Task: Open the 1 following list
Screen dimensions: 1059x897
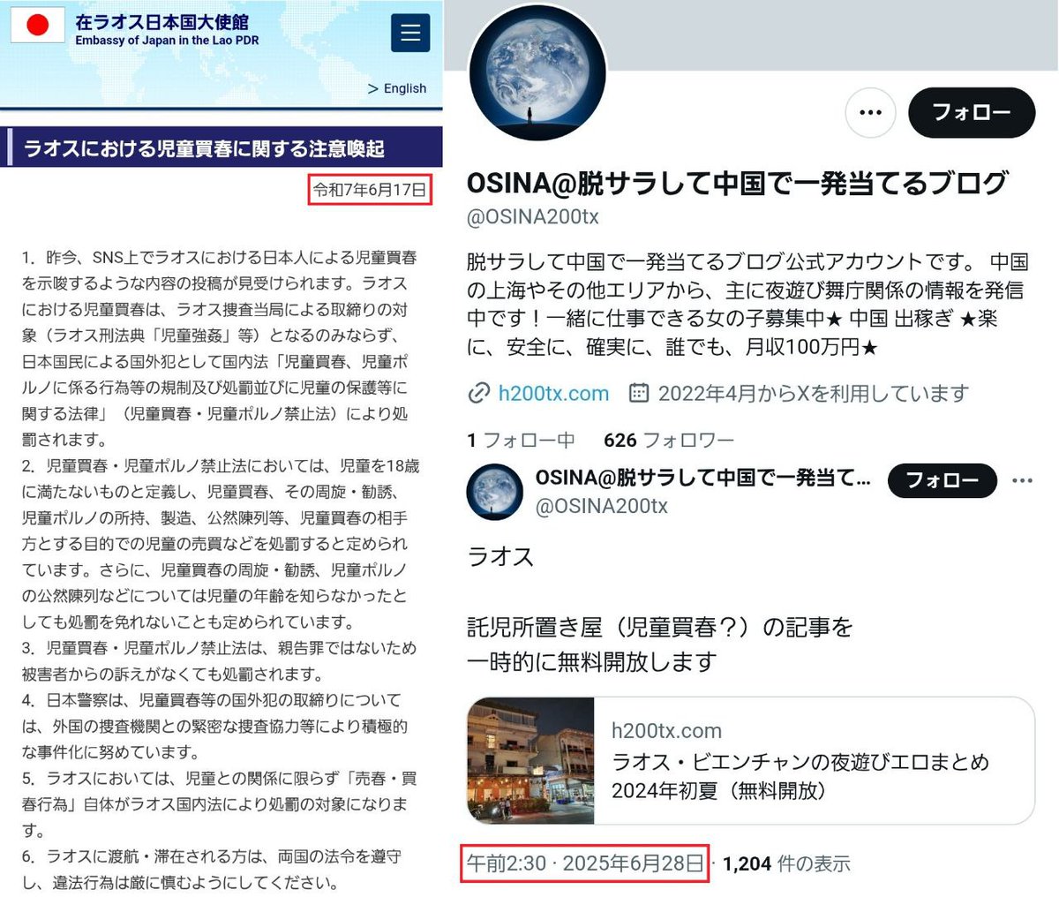Action: point(521,439)
